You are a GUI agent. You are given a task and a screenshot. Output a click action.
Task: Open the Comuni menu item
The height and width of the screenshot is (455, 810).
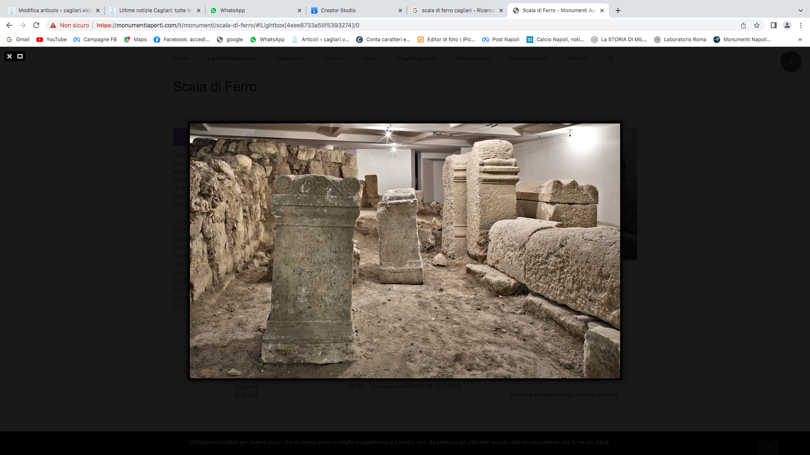click(x=332, y=58)
